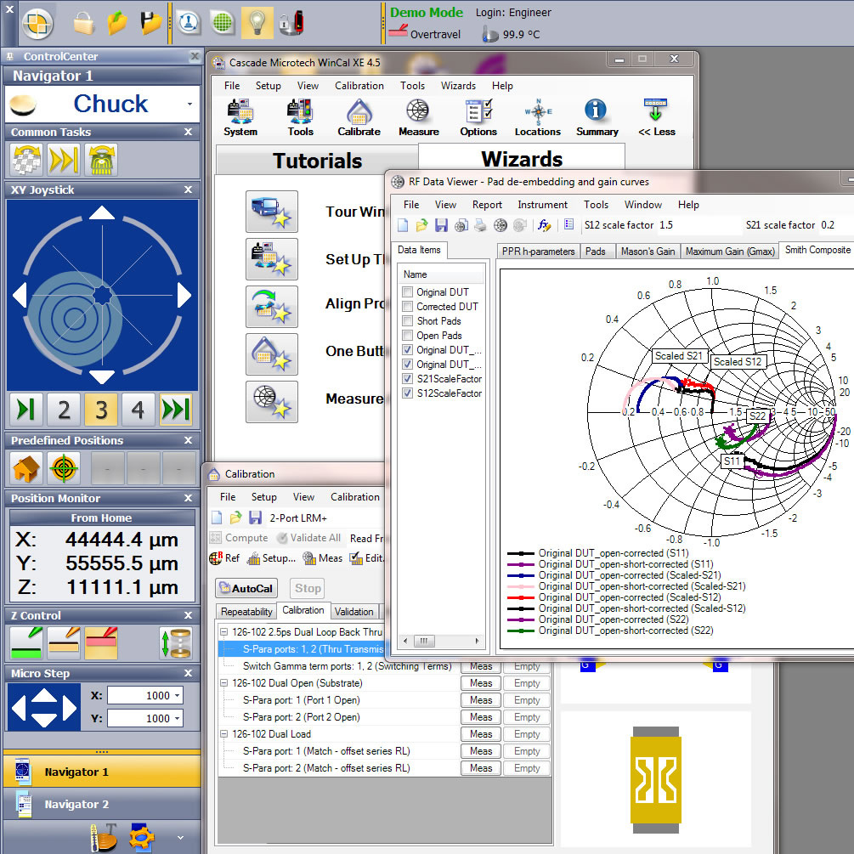
Task: Click the Calibrate icon in WinCal
Action: pos(359,117)
